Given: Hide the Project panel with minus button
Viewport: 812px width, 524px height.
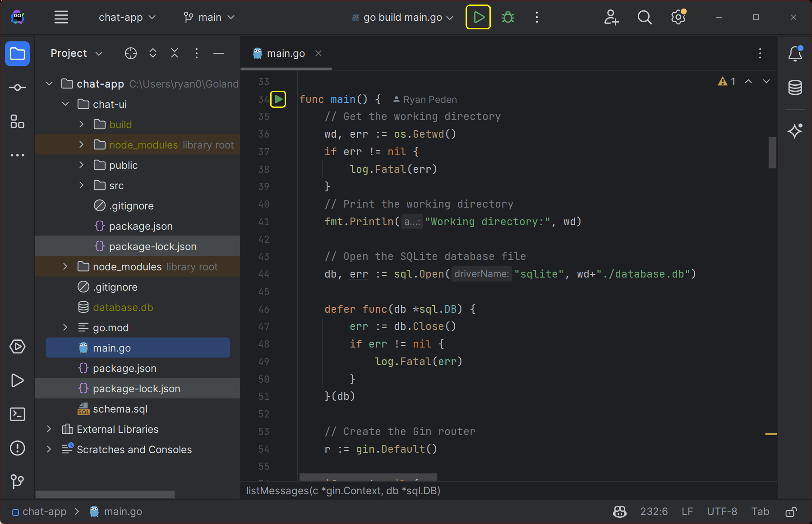Looking at the screenshot, I should [x=219, y=53].
